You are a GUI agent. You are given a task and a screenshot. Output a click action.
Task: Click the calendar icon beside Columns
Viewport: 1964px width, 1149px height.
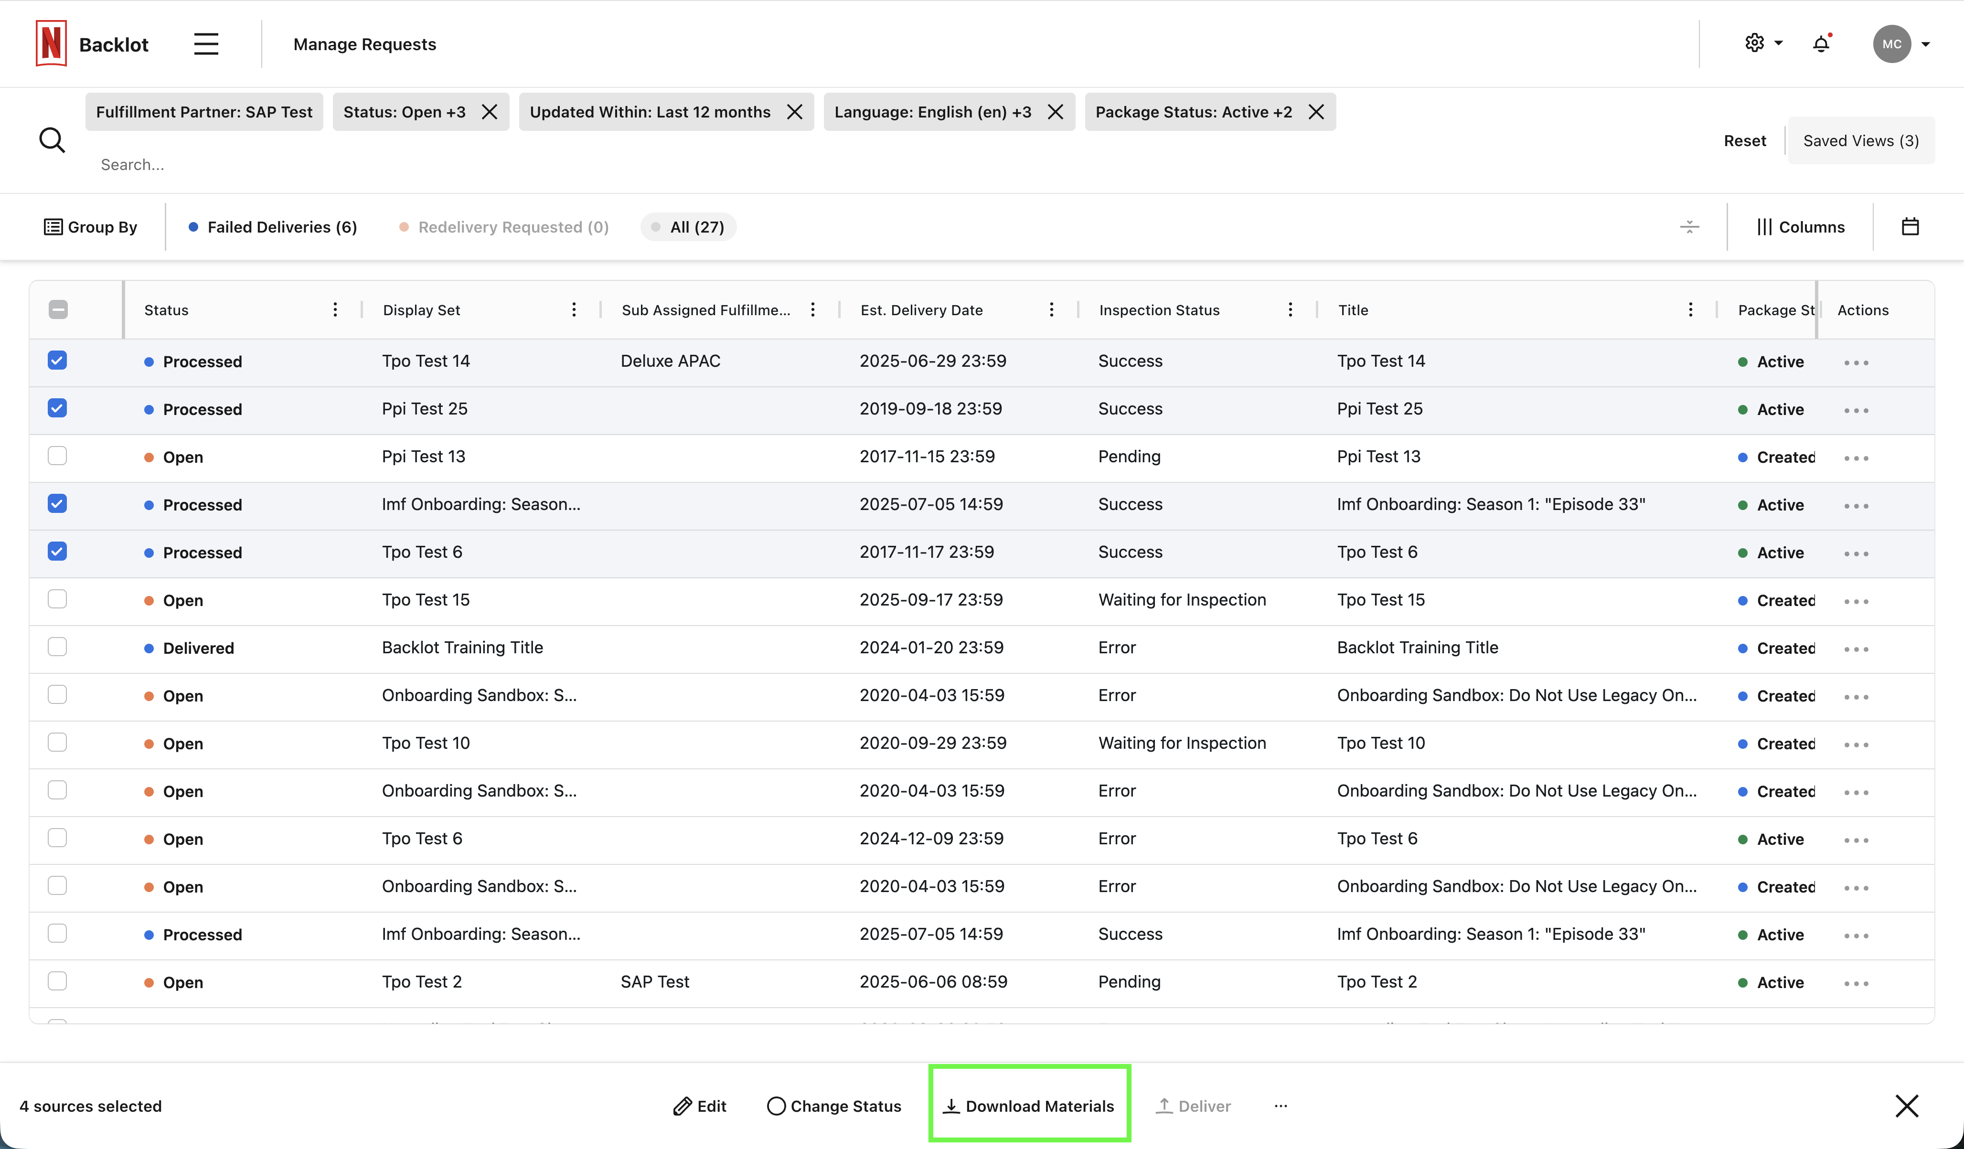1910,226
